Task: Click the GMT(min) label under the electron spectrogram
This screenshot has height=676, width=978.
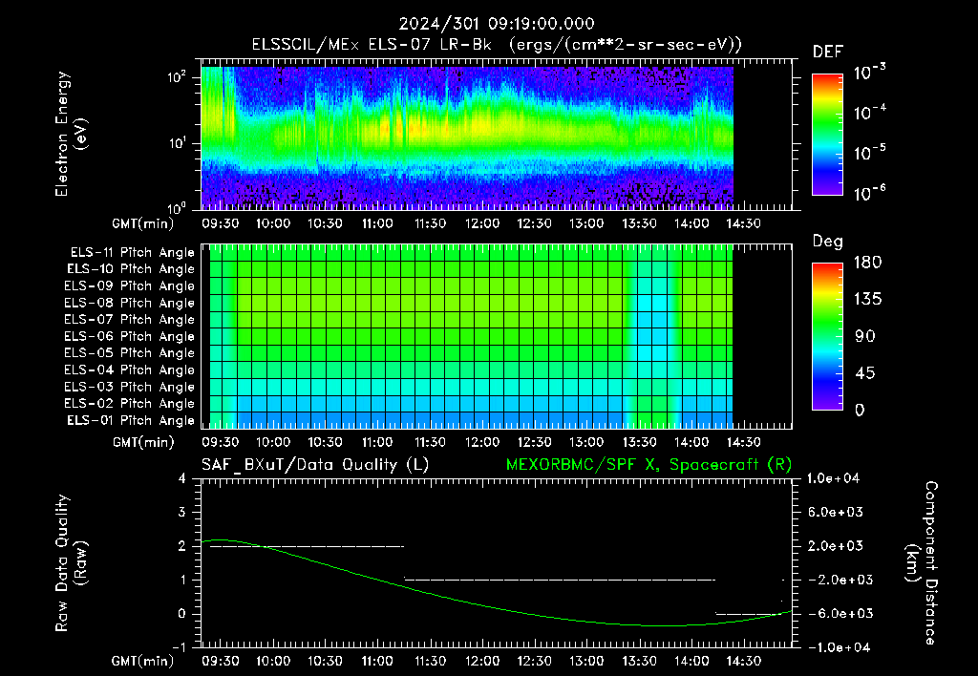Action: click(x=143, y=223)
